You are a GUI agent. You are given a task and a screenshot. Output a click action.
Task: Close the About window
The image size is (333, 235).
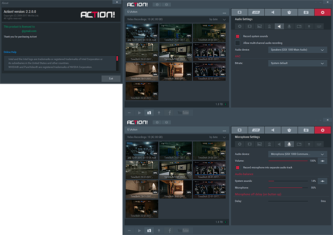pos(117,2)
